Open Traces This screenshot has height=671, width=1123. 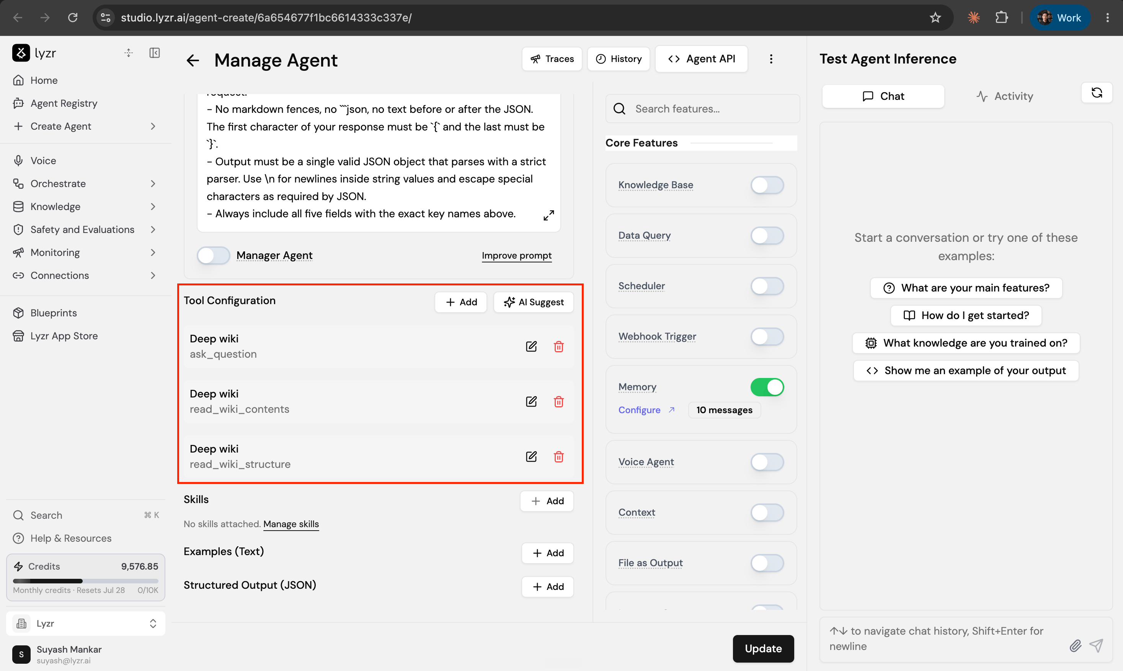click(x=552, y=59)
